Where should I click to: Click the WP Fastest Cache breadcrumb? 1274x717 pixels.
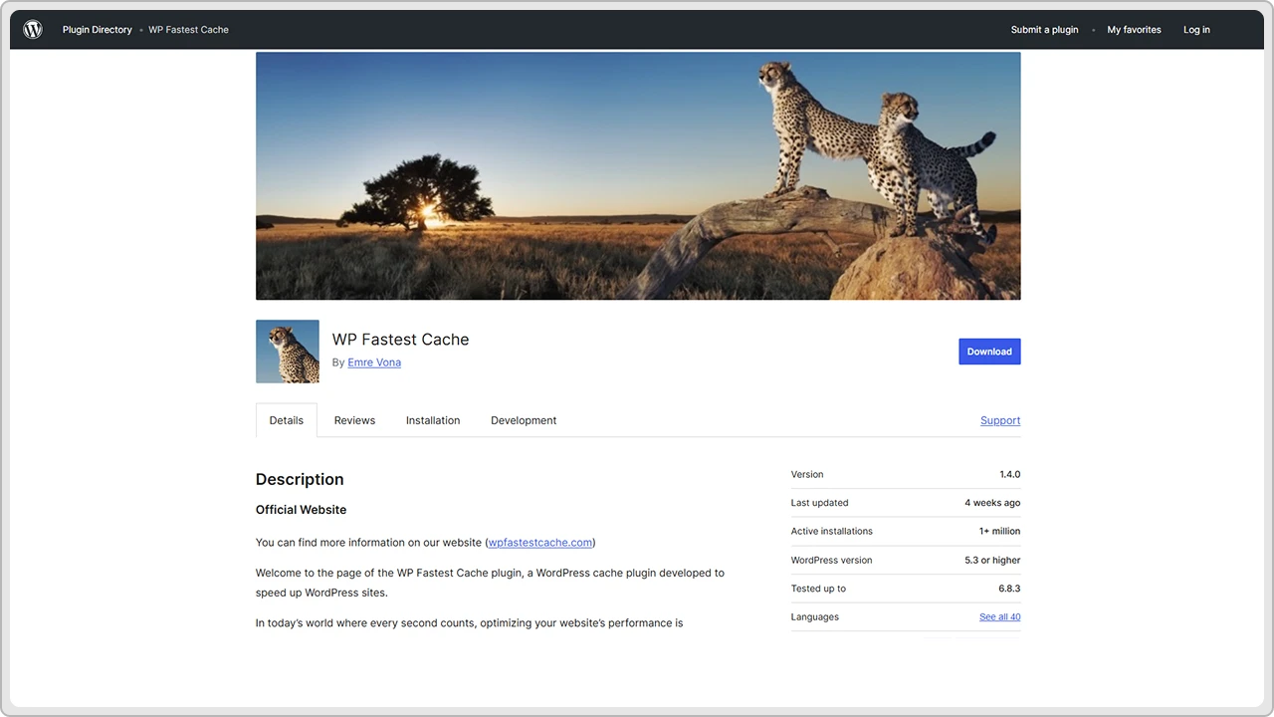tap(188, 30)
